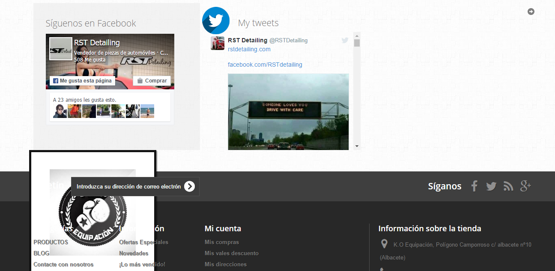
Task: Click map pin icon beside store address
Action: (384, 244)
